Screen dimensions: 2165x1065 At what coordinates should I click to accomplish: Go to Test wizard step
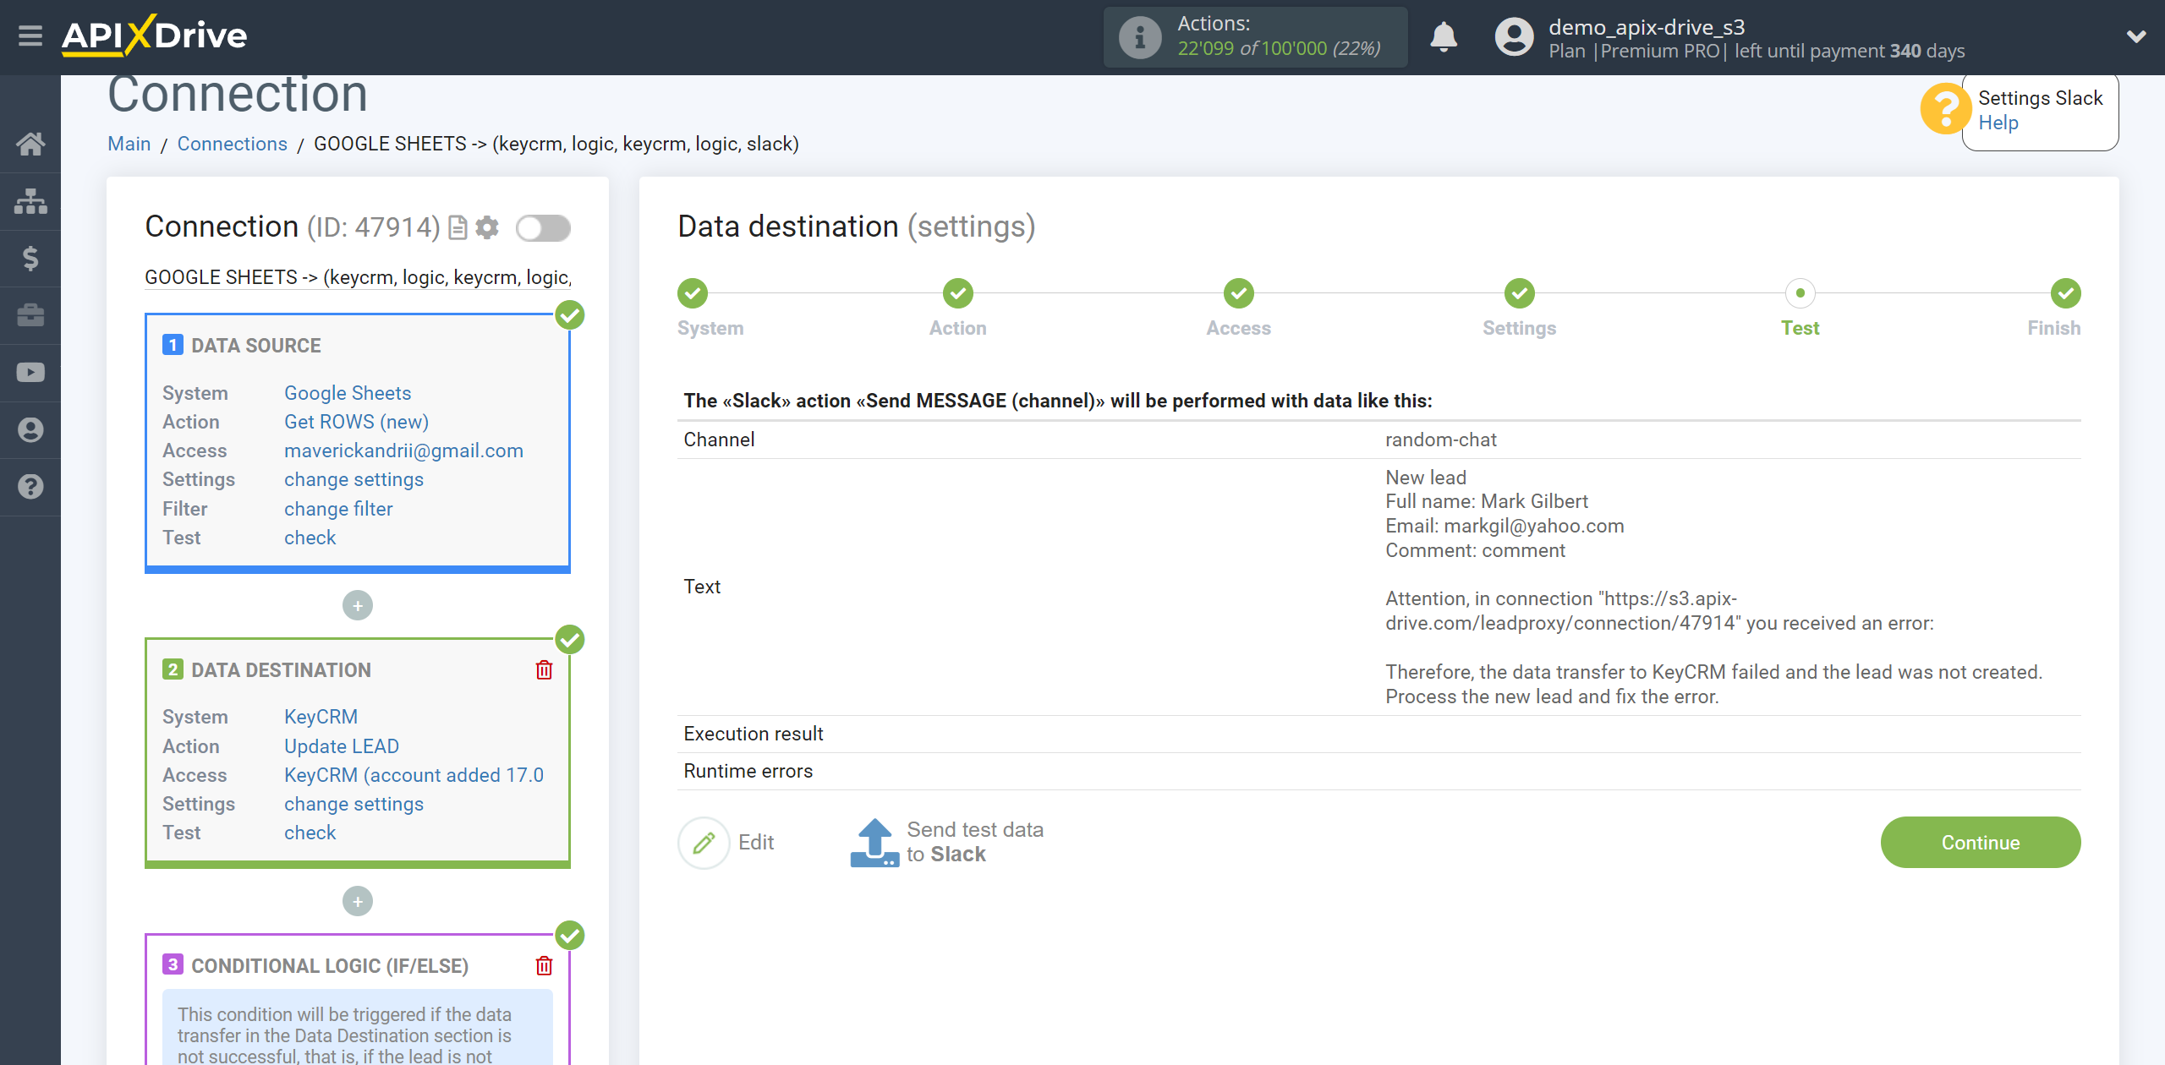pos(1800,293)
